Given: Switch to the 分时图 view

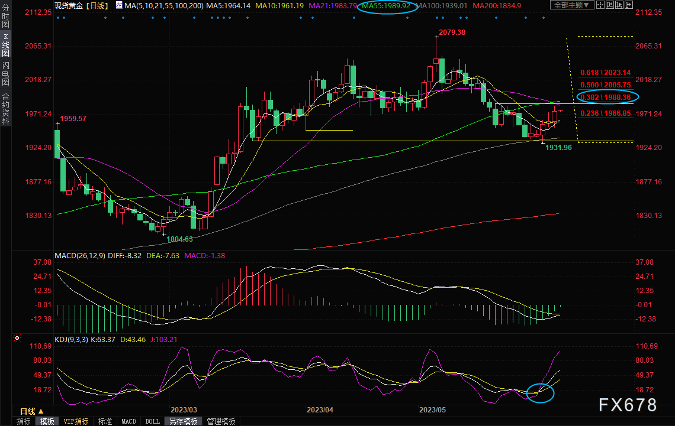Looking at the screenshot, I should (x=5, y=15).
